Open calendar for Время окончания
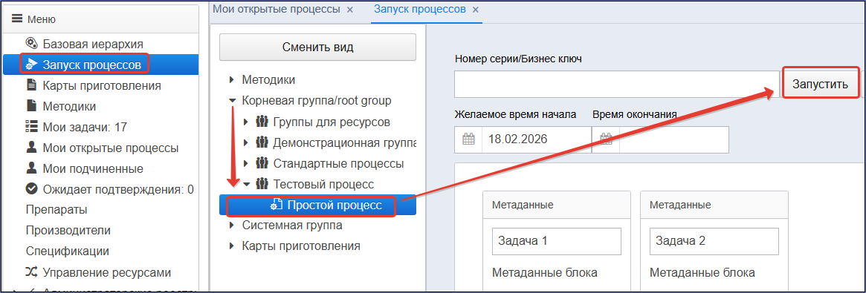The width and height of the screenshot is (866, 293). pyautogui.click(x=606, y=139)
